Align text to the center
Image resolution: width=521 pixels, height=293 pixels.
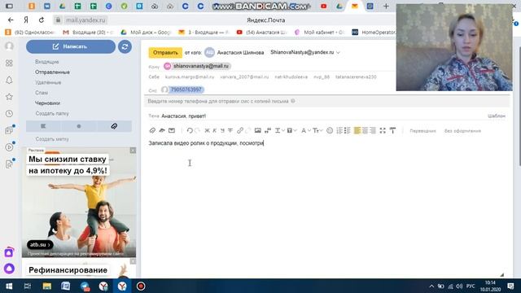(x=365, y=130)
